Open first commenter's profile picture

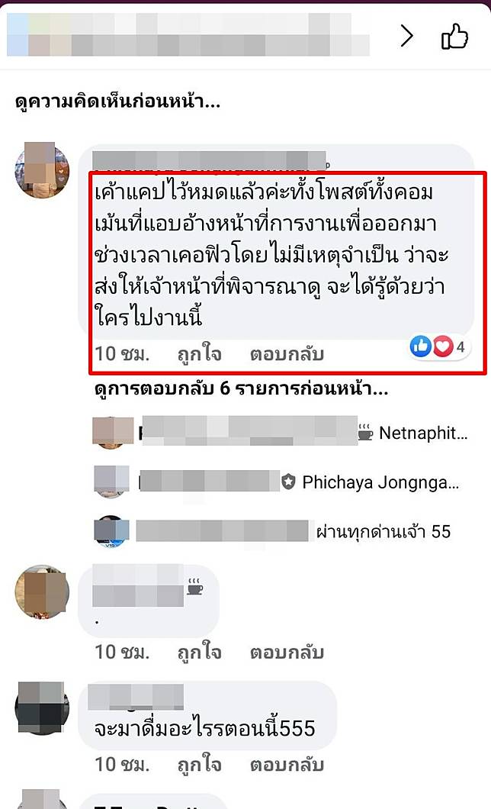coord(42,171)
